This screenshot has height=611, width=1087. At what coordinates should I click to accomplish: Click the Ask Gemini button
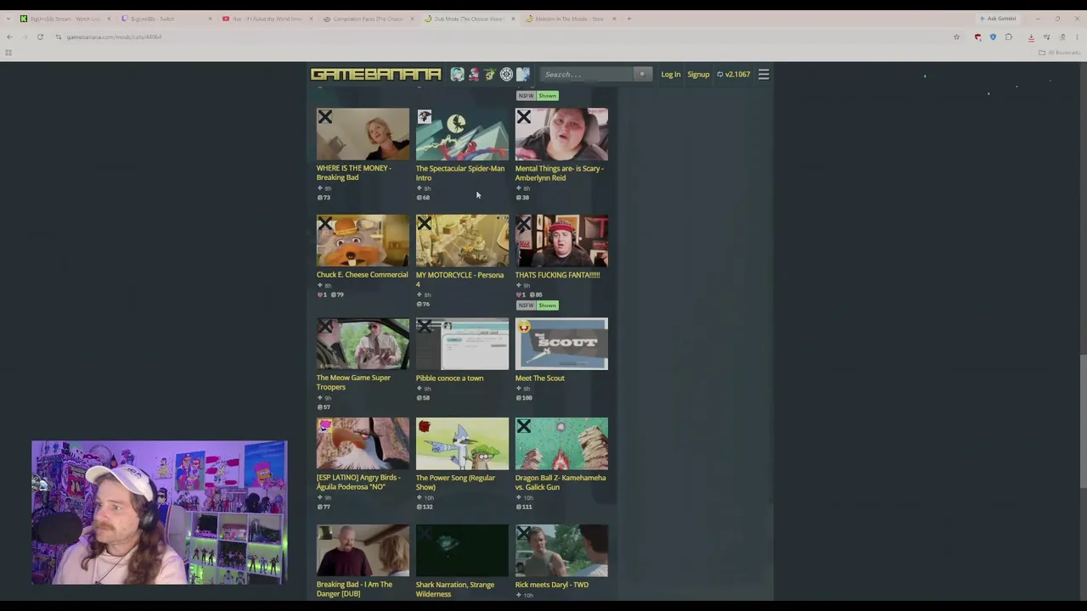pyautogui.click(x=998, y=19)
